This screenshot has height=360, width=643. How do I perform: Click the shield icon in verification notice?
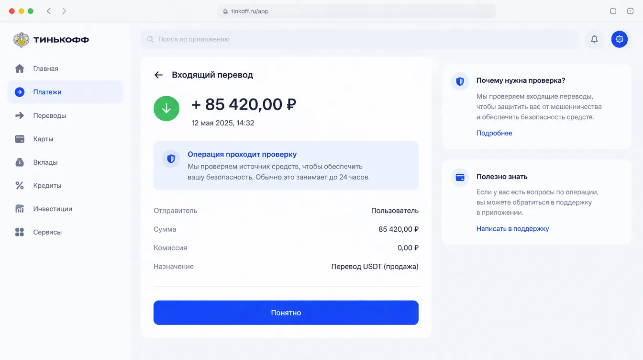coord(171,158)
